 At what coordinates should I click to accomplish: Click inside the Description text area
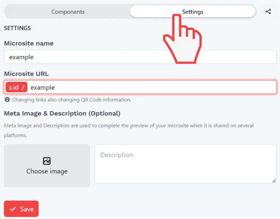pyautogui.click(x=185, y=166)
